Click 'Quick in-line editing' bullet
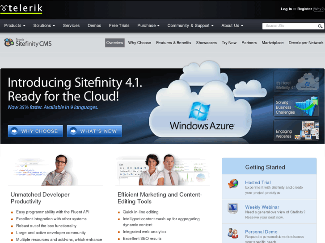The image size is (325, 243). pyautogui.click(x=140, y=212)
